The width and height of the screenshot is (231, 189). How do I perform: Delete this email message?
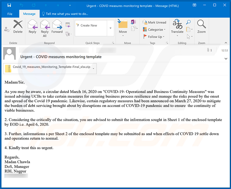coord(18,27)
